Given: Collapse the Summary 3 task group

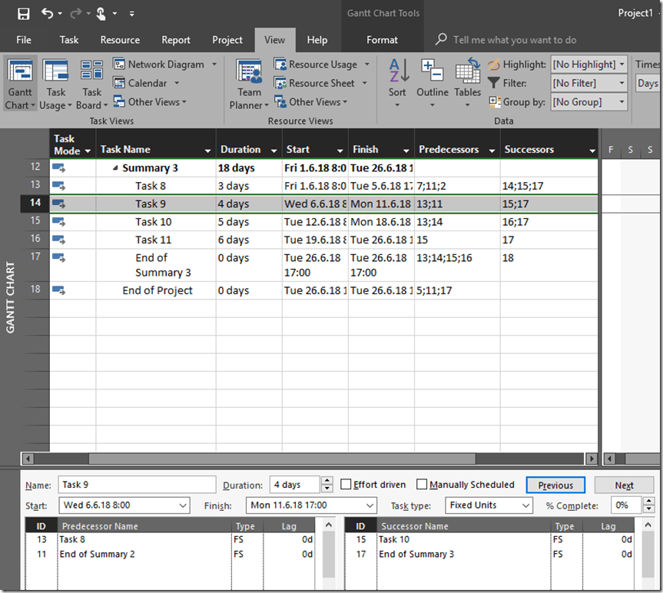Looking at the screenshot, I should tap(115, 168).
